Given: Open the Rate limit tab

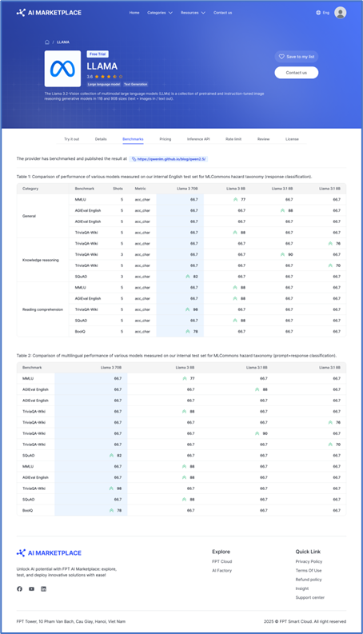Looking at the screenshot, I should (x=233, y=139).
